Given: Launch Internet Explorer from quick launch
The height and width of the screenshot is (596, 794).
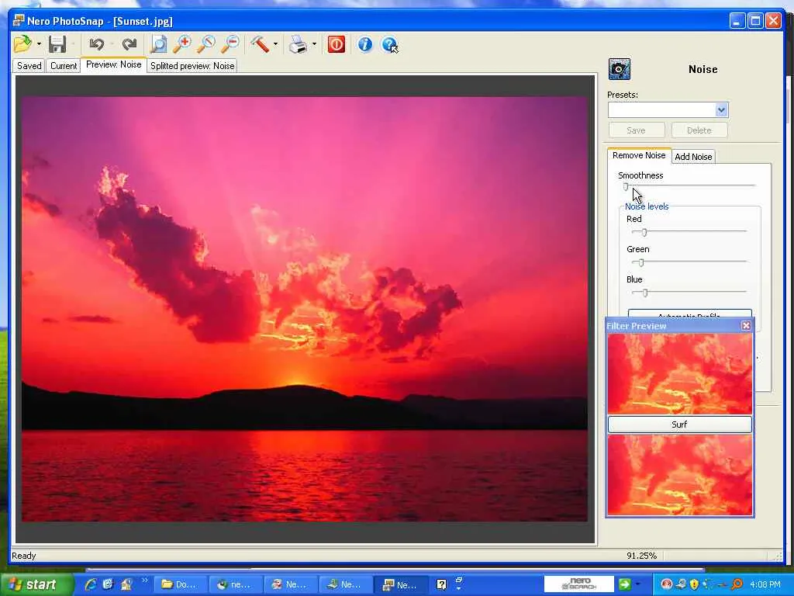Looking at the screenshot, I should coord(91,584).
